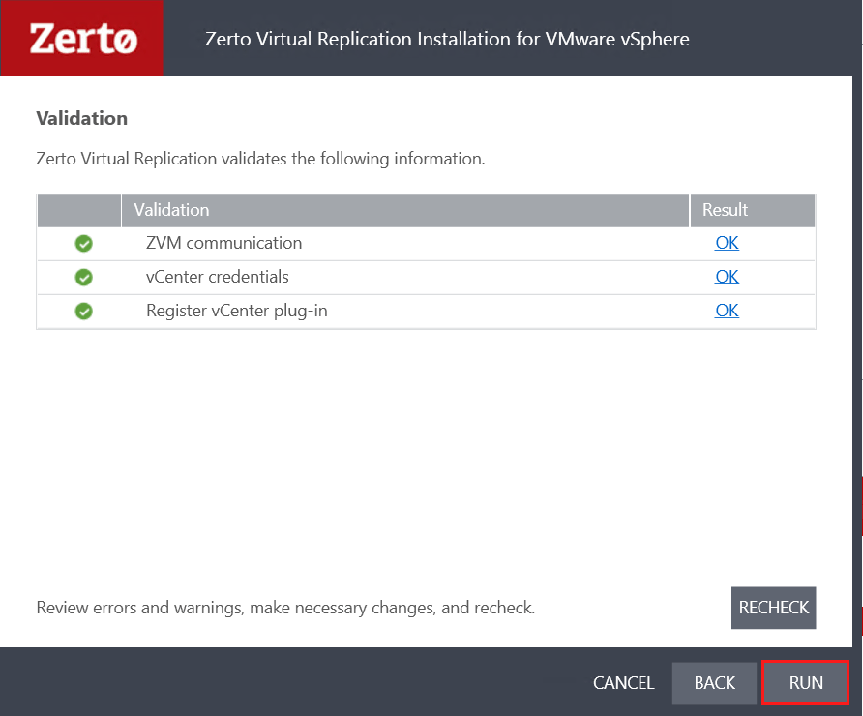
Task: Run the installation
Action: click(806, 683)
